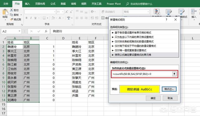This screenshot has height=116, width=200.
Task: Click the dialog help question mark
Action: (x=166, y=20)
